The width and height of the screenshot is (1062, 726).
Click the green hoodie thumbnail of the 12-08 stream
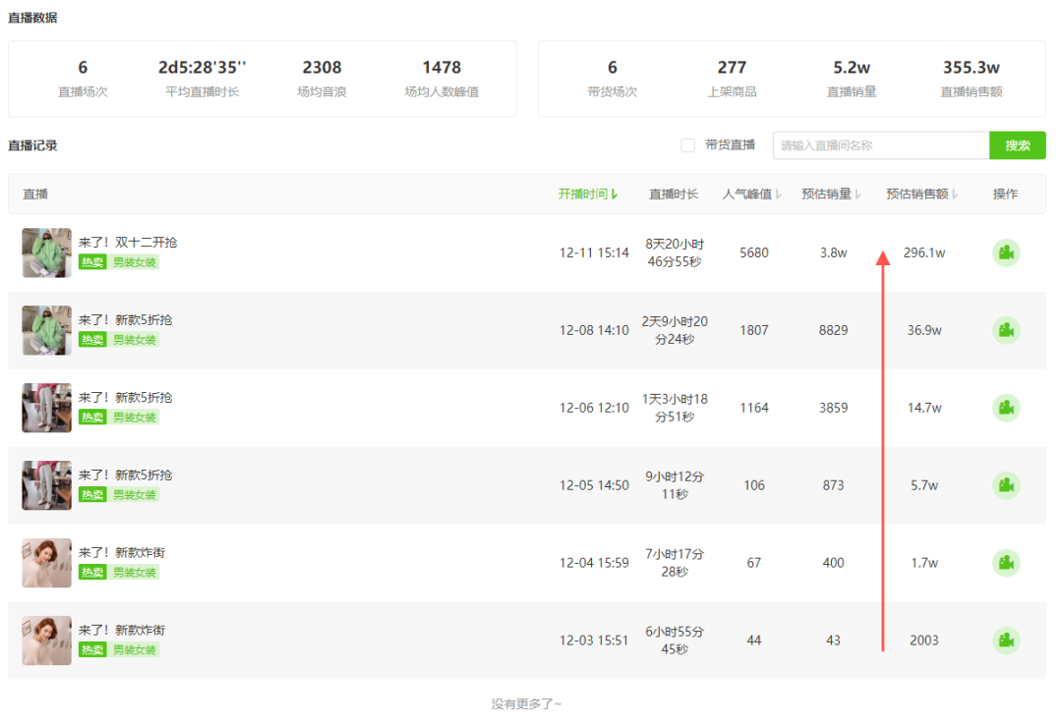[x=47, y=330]
